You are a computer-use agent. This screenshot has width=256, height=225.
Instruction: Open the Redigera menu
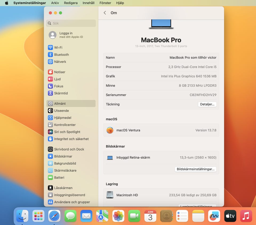pyautogui.click(x=71, y=3)
